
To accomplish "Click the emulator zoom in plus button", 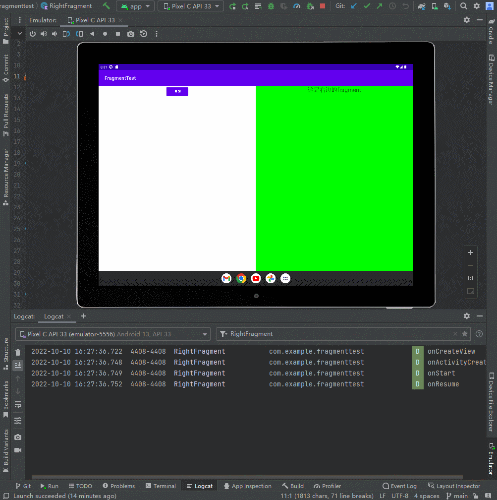I will click(x=471, y=252).
